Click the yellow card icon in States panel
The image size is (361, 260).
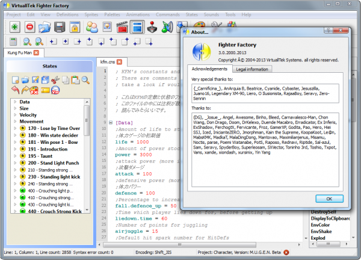click(45, 90)
